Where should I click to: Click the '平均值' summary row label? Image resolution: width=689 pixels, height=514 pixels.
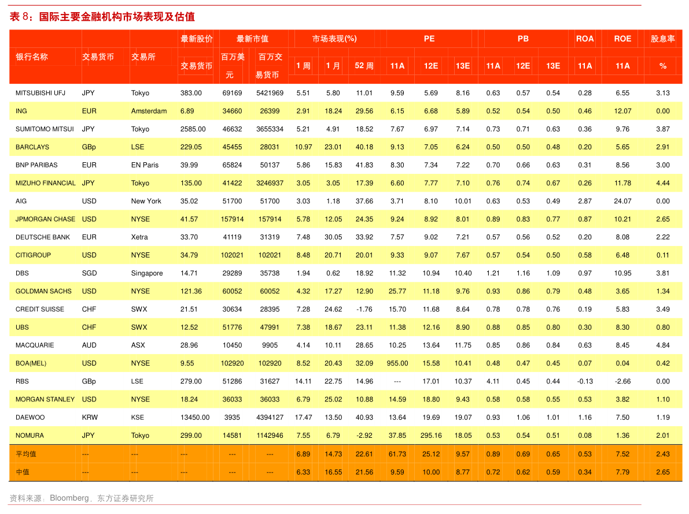tap(26, 454)
